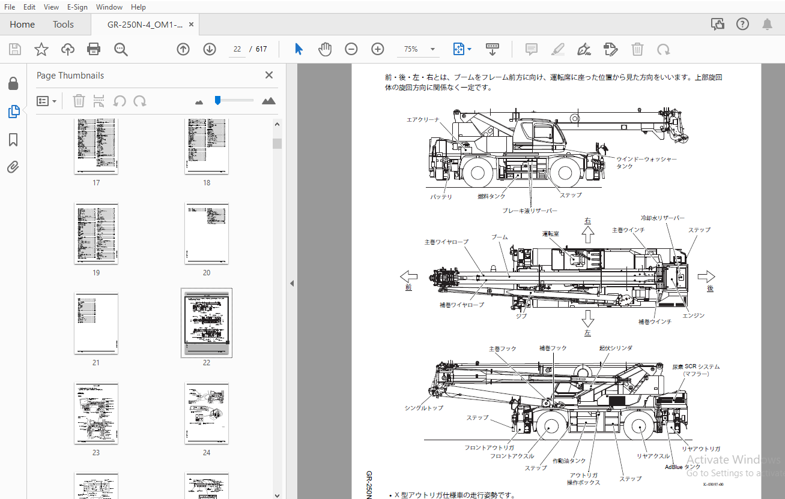Switch to the Home tab
Screen dimensions: 785x499
tap(22, 25)
